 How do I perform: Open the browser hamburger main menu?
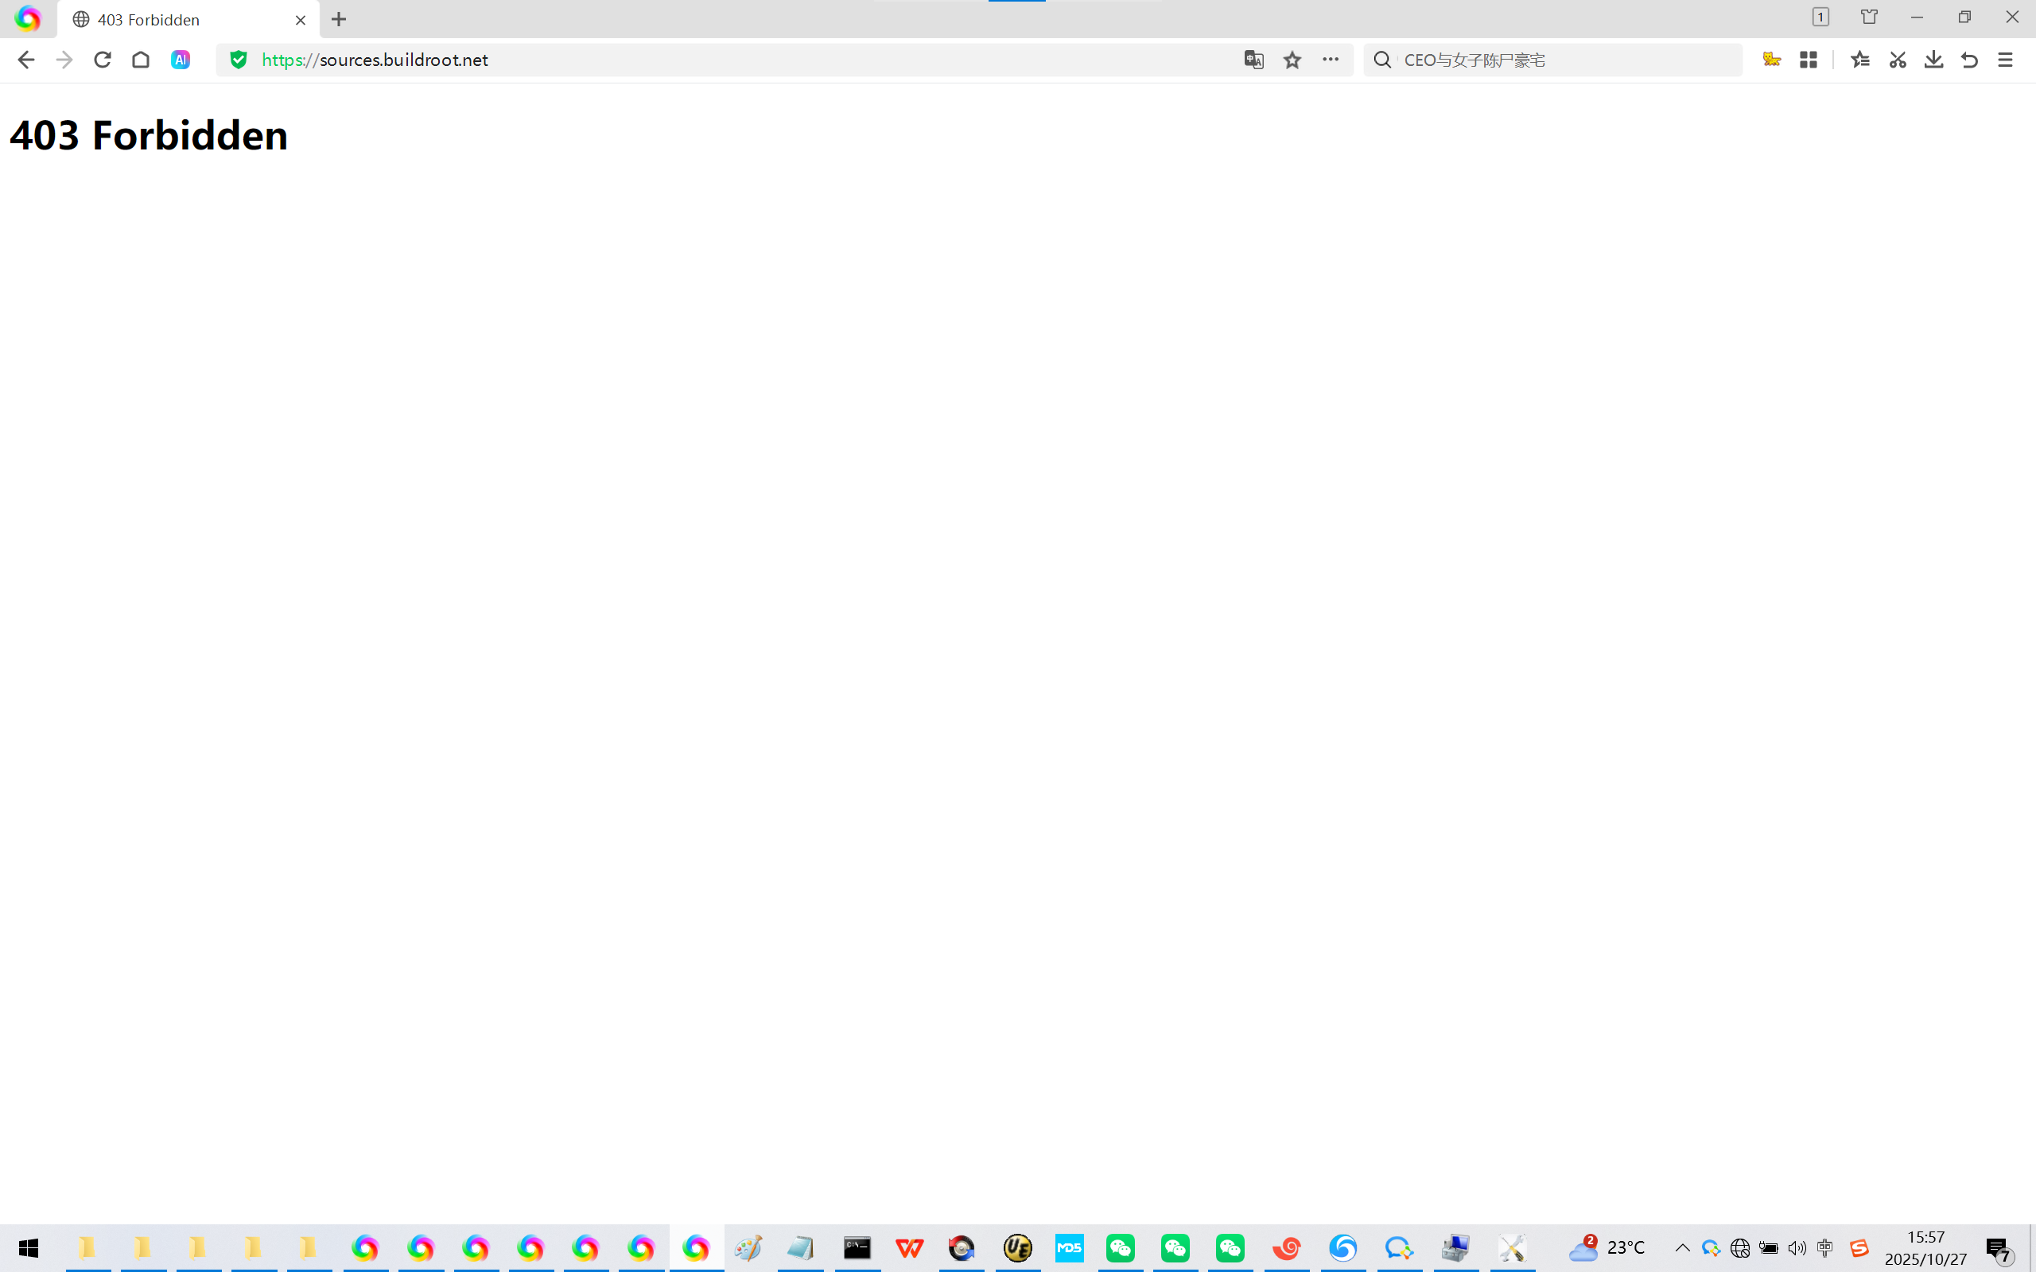(x=2005, y=60)
